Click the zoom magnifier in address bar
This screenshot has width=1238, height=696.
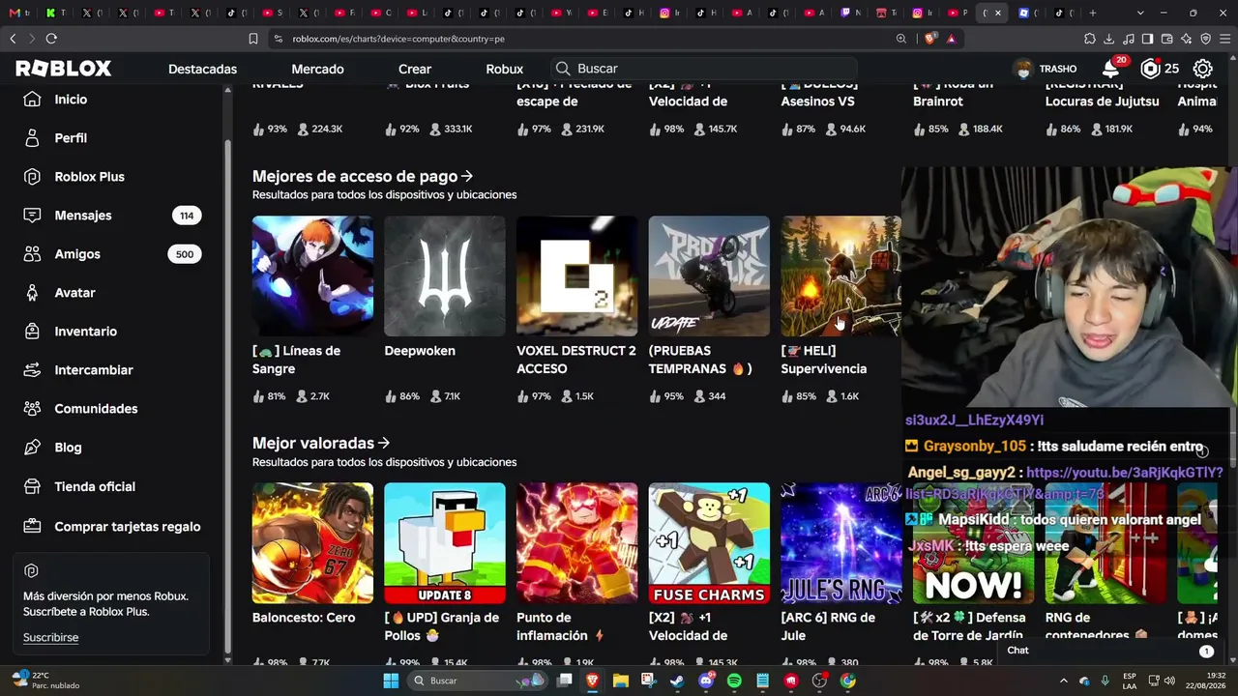(x=901, y=39)
